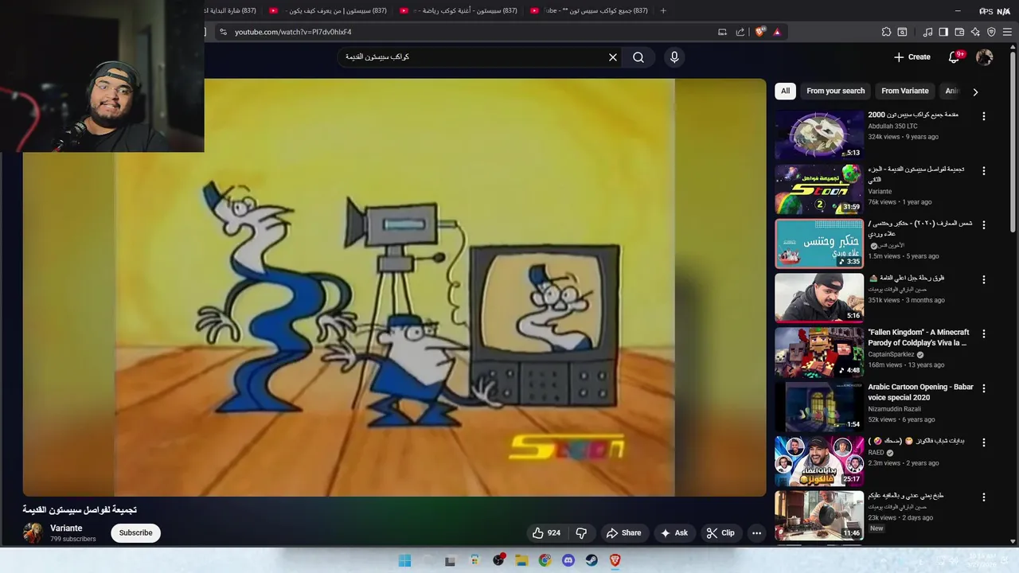Switch to the سبيستون | من يعرف كيف يكون tab
The height and width of the screenshot is (573, 1019).
pyautogui.click(x=326, y=10)
